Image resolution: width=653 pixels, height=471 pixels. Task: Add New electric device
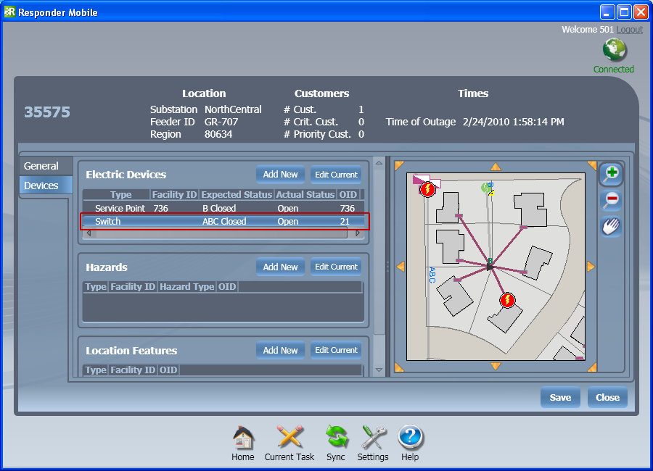(280, 175)
